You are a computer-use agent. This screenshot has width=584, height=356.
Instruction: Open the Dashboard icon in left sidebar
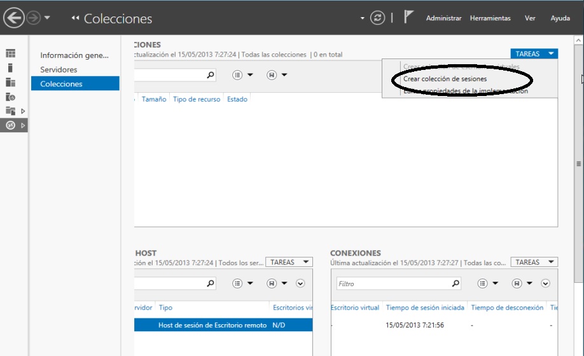[x=11, y=54]
